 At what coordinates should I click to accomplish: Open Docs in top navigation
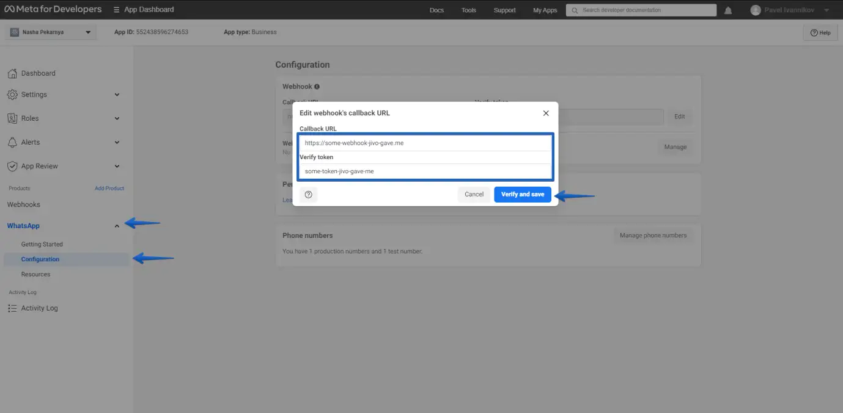coord(436,10)
